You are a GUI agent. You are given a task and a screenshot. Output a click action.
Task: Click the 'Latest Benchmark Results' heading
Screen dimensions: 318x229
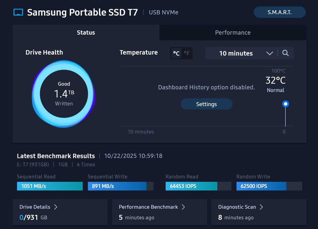(56, 156)
